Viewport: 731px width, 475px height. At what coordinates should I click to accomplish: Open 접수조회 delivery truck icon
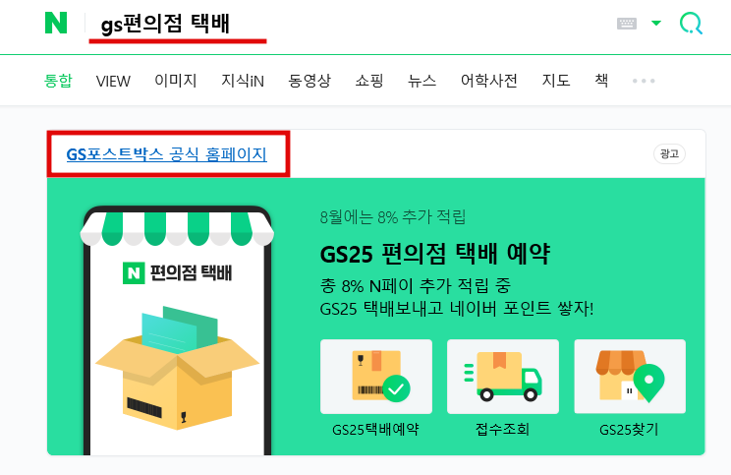coord(503,377)
